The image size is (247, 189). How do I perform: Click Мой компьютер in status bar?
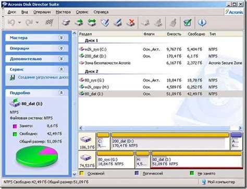[x=218, y=182]
